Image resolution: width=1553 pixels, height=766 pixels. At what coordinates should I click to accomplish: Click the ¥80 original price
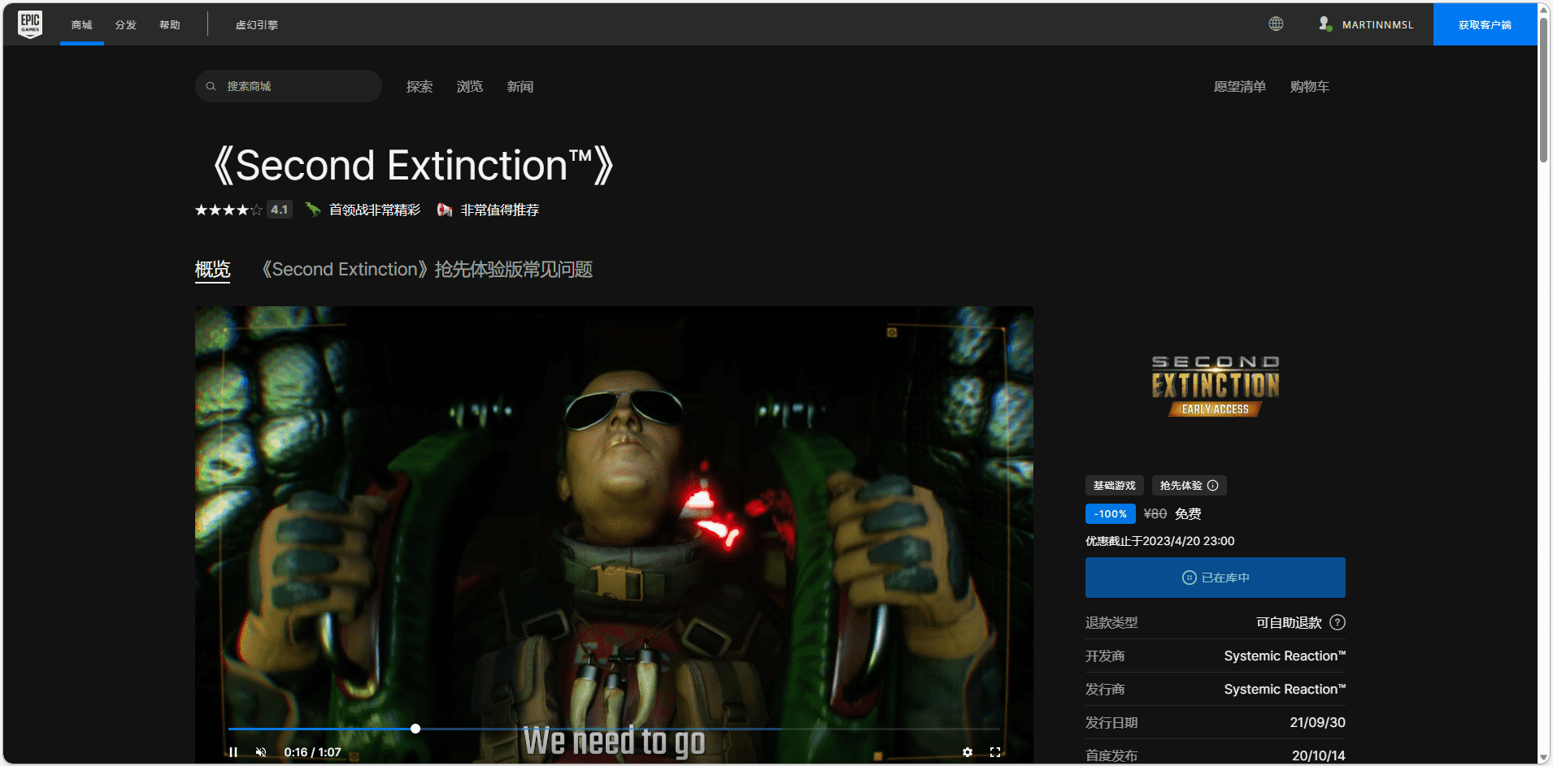click(1155, 514)
